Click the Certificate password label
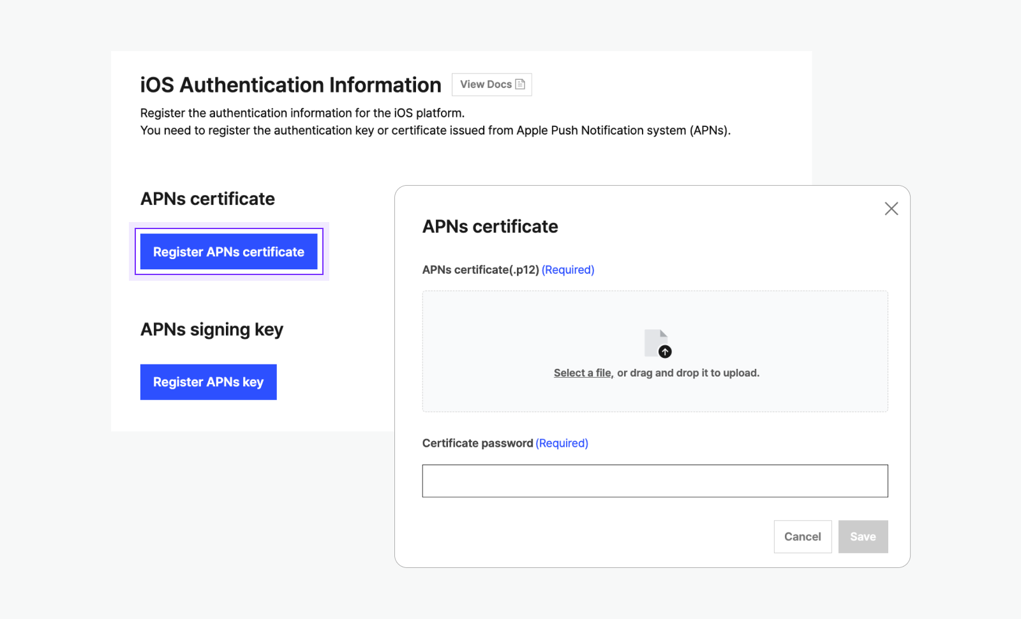The height and width of the screenshot is (619, 1021). (477, 444)
